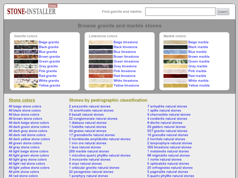The width and height of the screenshot is (238, 178).
Task: Select the black marble swatch image
Action: (x=175, y=47)
